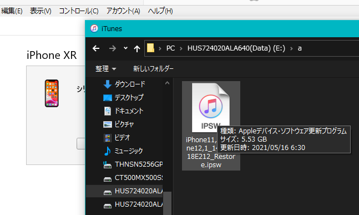Select the IPSW restore file thumbnail
Screen dimensions: 359x215
211,108
